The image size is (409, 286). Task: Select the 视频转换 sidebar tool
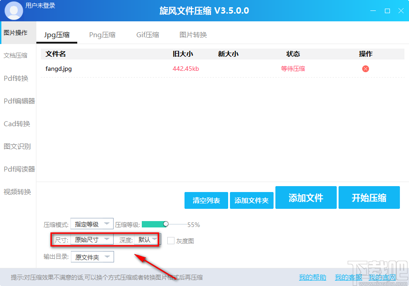[17, 192]
